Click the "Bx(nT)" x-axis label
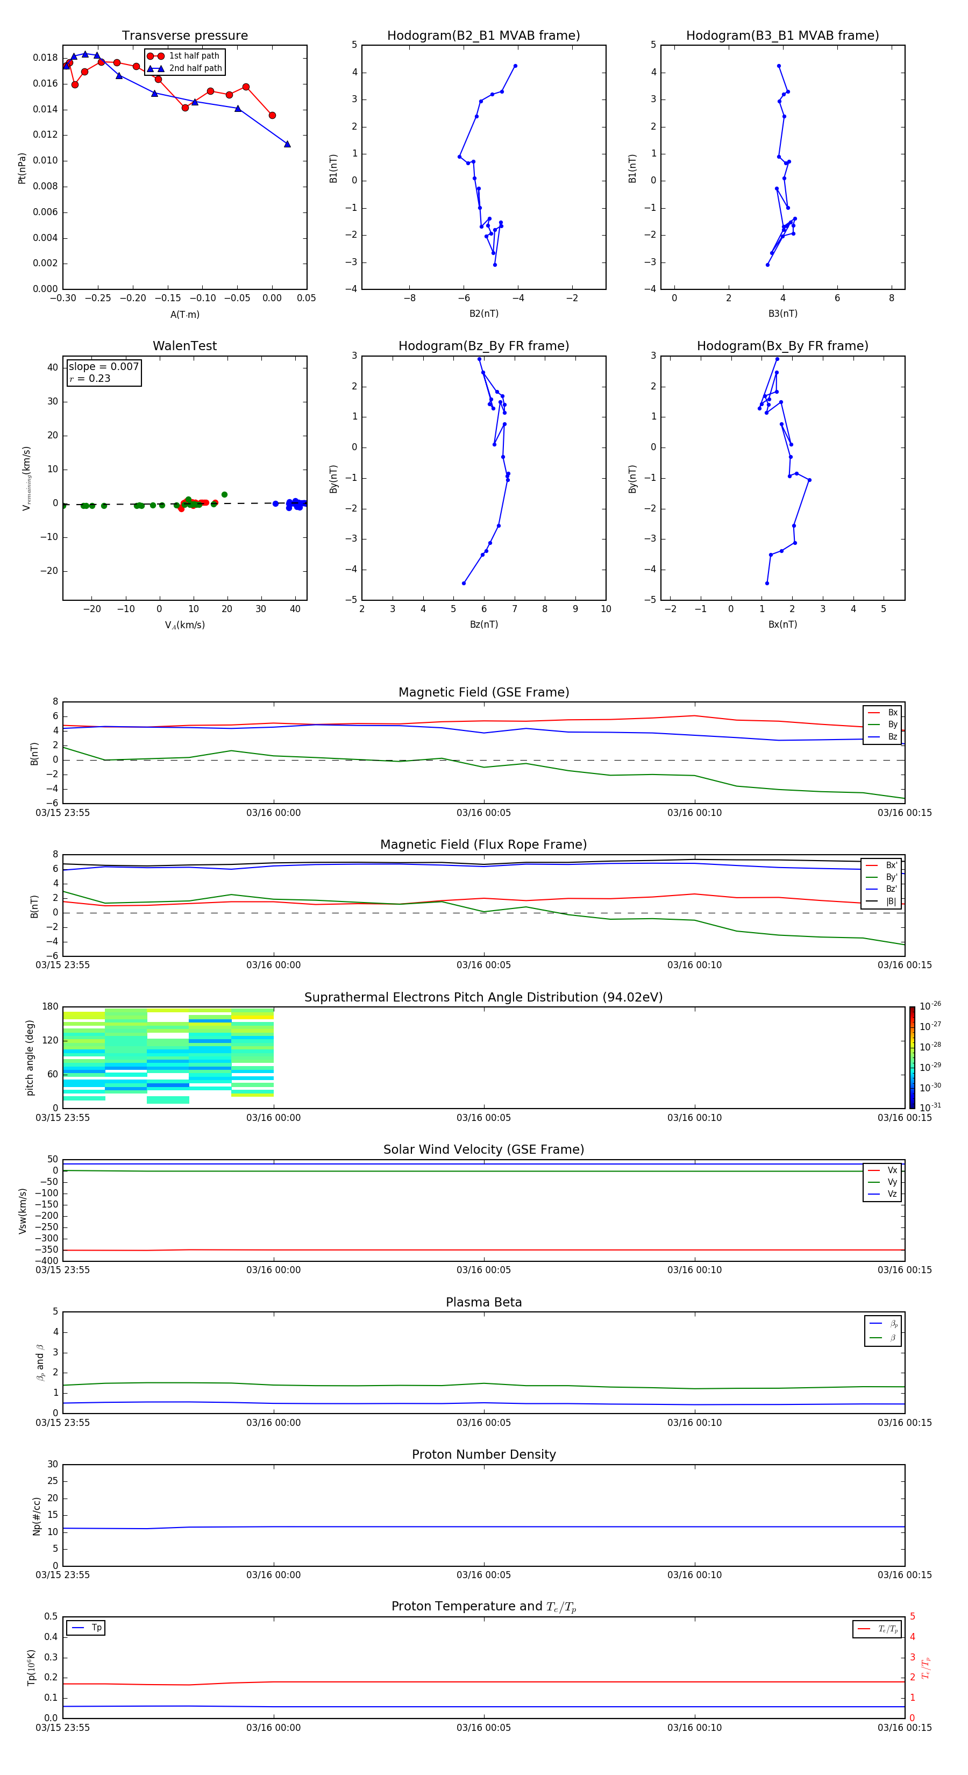 point(782,624)
